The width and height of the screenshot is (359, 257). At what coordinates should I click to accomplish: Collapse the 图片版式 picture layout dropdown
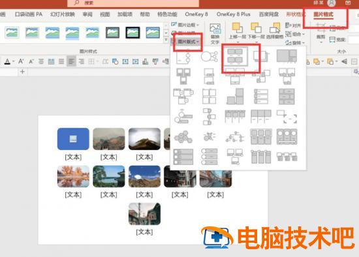click(188, 42)
